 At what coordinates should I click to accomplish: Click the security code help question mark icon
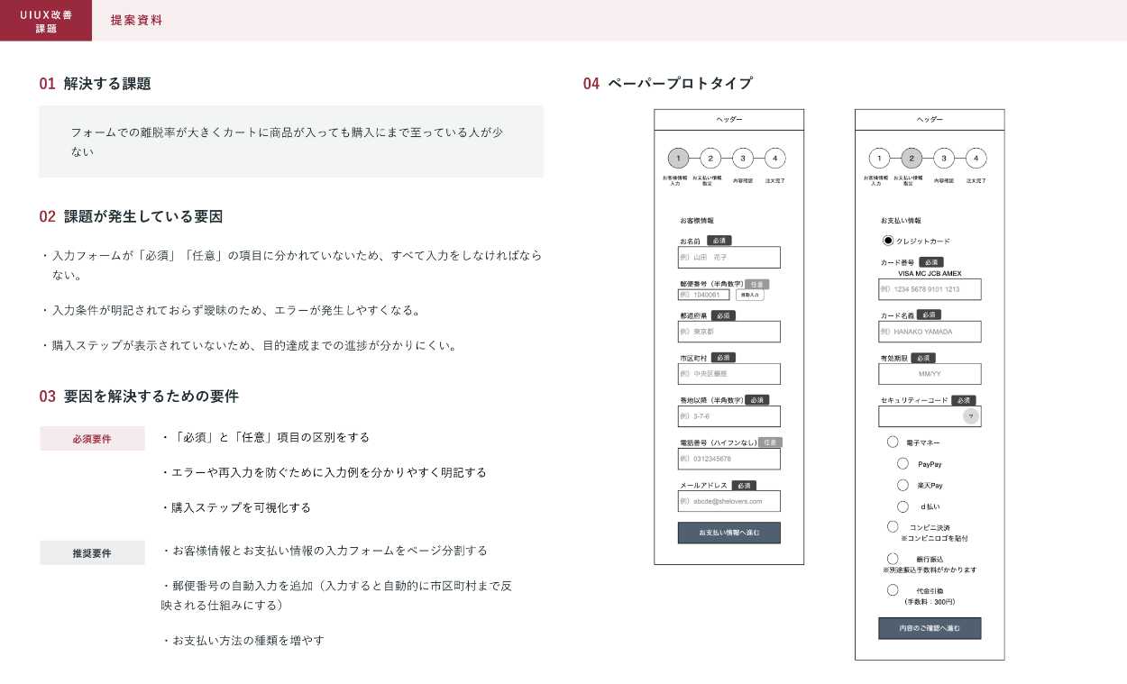pos(970,416)
